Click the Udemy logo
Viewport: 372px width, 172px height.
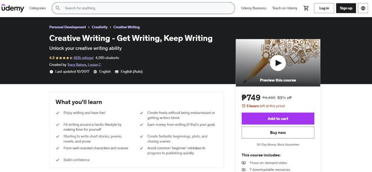(13, 8)
